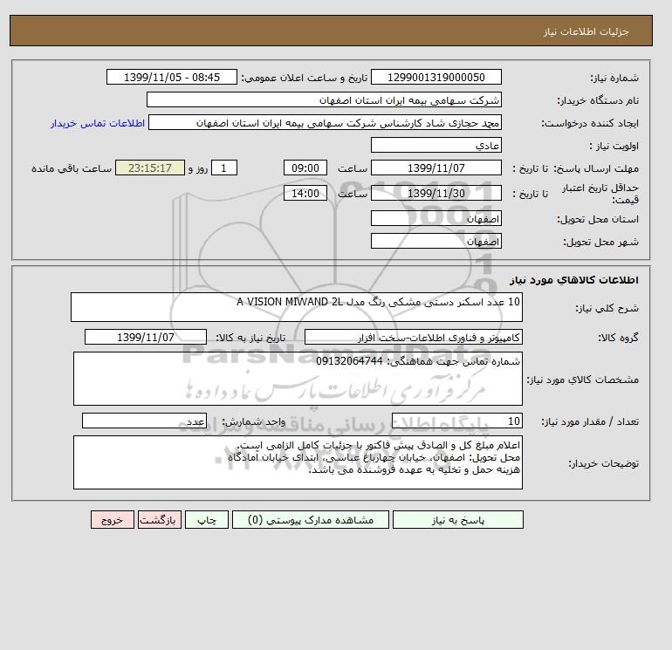The image size is (672, 650).
Task: Click the delivery province field 'اصفهان'
Action: coord(435,218)
